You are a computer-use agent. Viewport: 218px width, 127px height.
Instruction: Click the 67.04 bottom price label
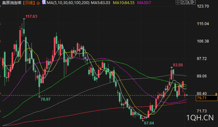pyautogui.click(x=149, y=123)
